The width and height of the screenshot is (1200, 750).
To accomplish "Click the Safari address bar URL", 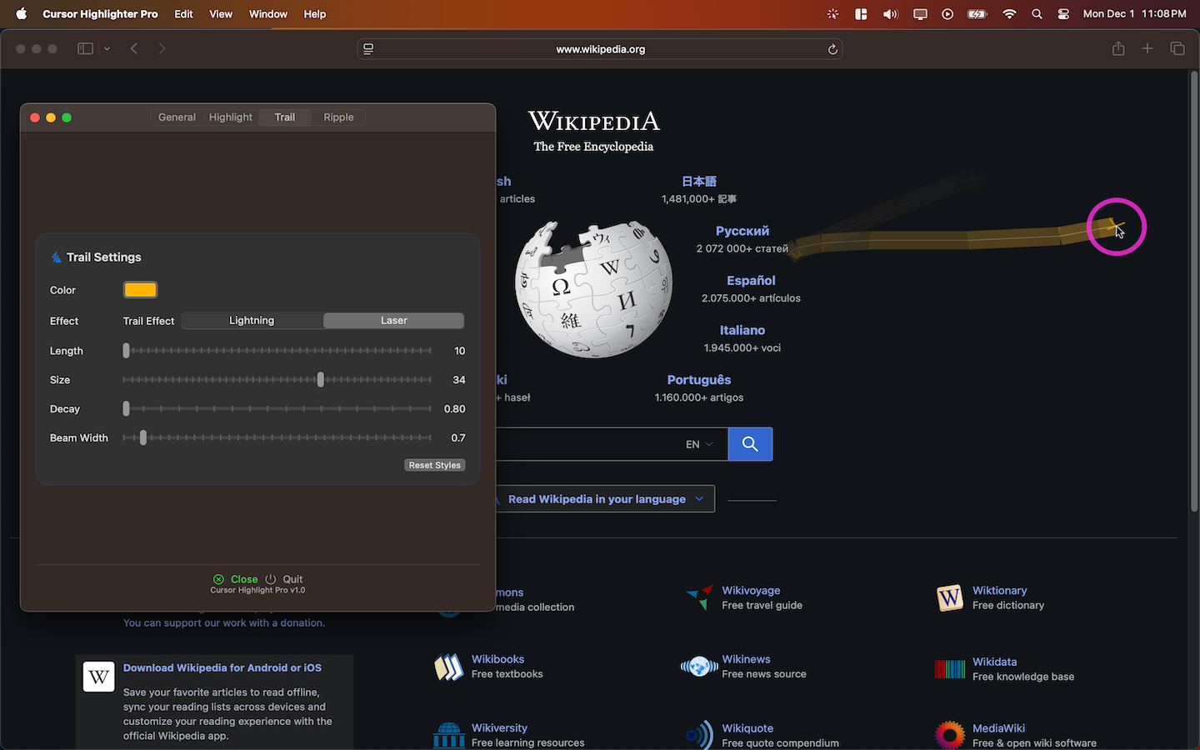I will pos(600,49).
